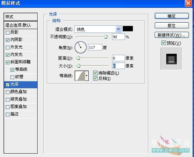The height and width of the screenshot is (157, 194).
Task: Enable the 投影 drop shadow checkbox
Action: click(x=7, y=32)
